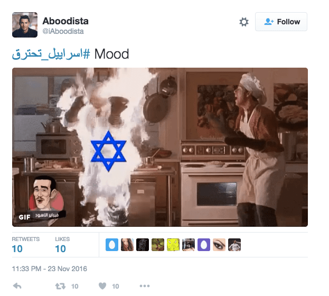Click the Likes count 10
This screenshot has height=296, width=329.
click(x=60, y=249)
